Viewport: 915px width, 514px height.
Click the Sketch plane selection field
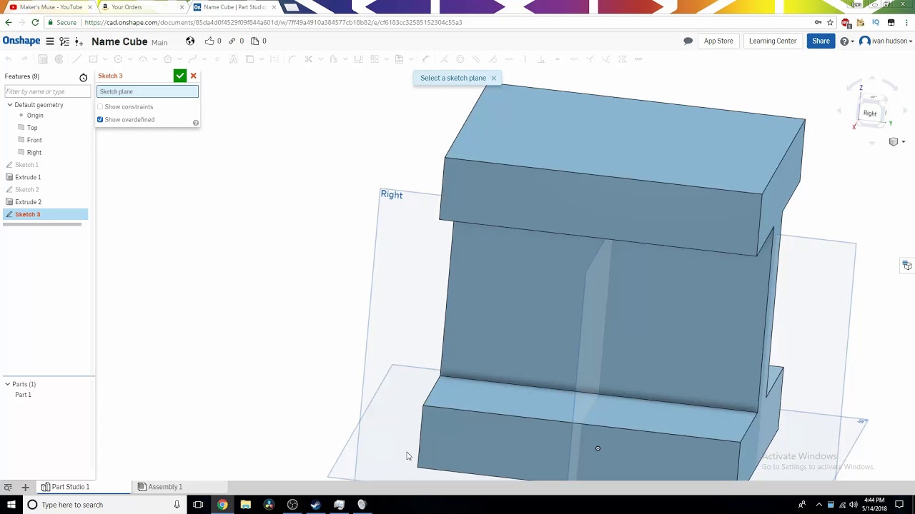[x=147, y=91]
